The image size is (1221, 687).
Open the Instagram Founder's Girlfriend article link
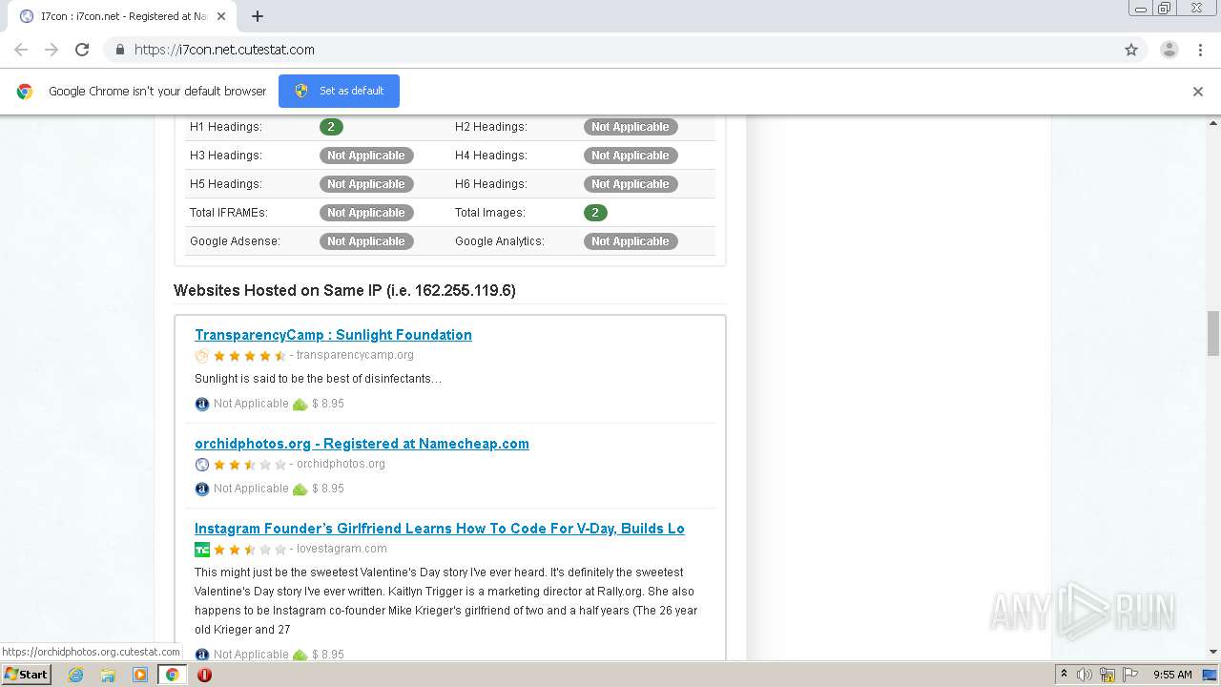[x=440, y=529]
